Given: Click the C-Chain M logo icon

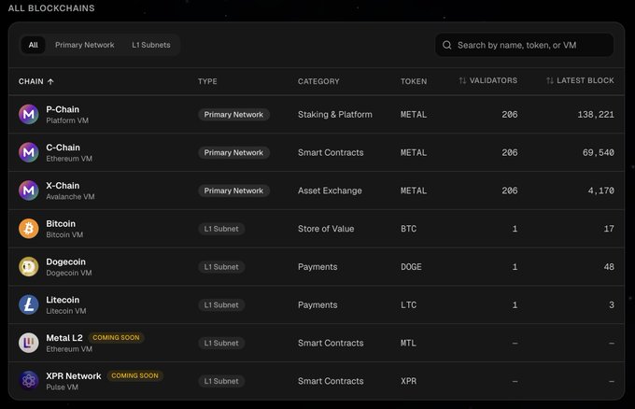Looking at the screenshot, I should (x=29, y=152).
